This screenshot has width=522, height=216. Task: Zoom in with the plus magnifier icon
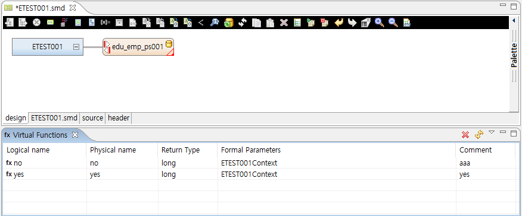(x=380, y=23)
